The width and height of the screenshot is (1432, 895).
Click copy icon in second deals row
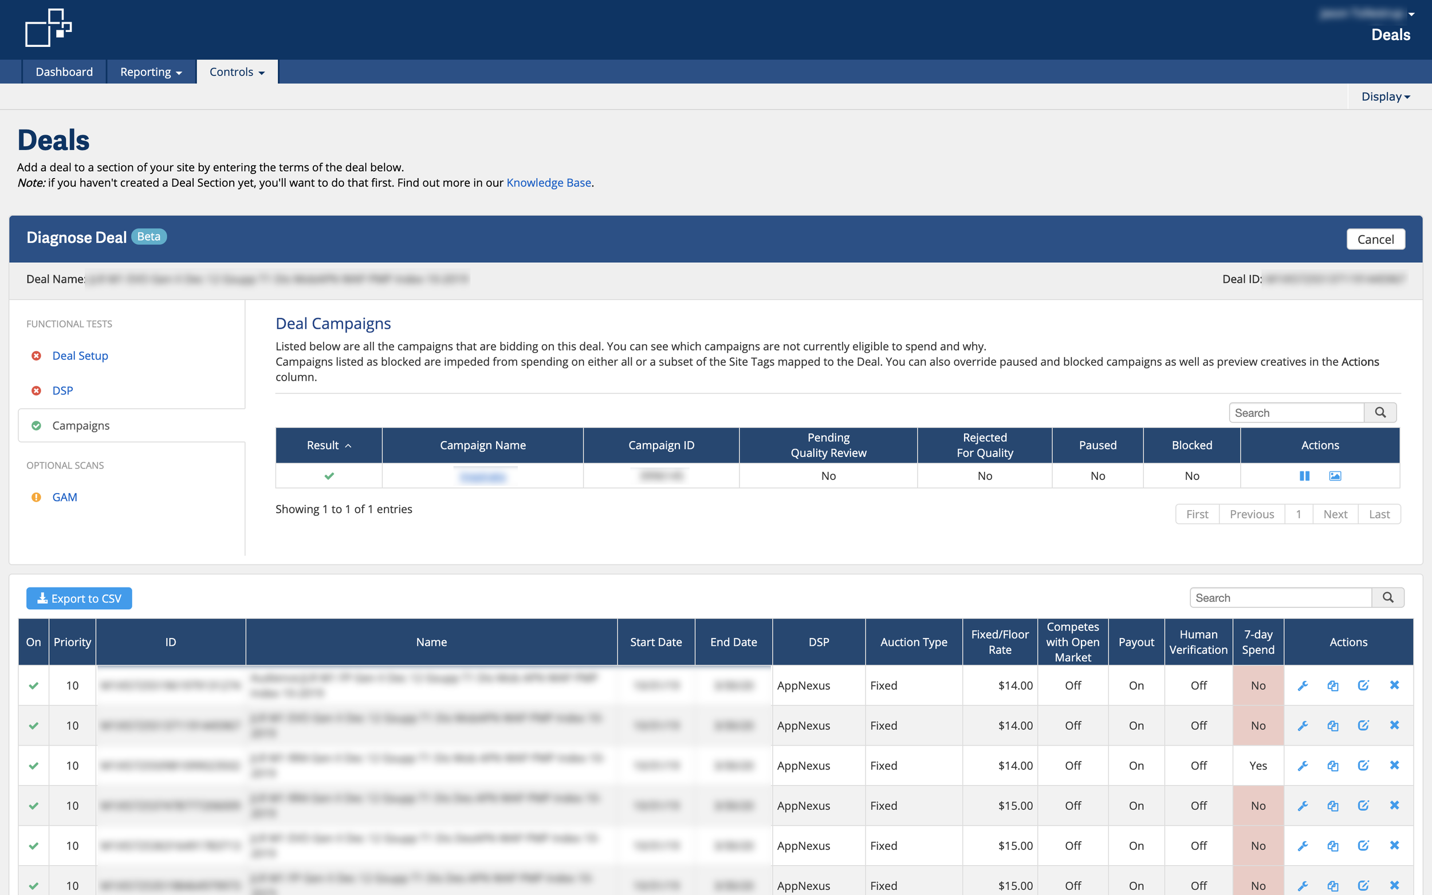tap(1333, 726)
